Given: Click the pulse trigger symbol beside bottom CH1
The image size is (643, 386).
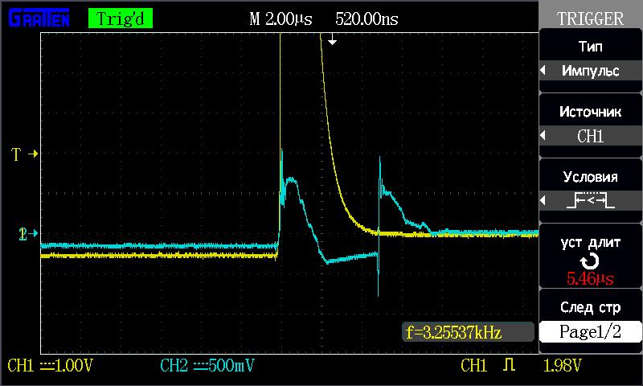Looking at the screenshot, I should [x=508, y=367].
